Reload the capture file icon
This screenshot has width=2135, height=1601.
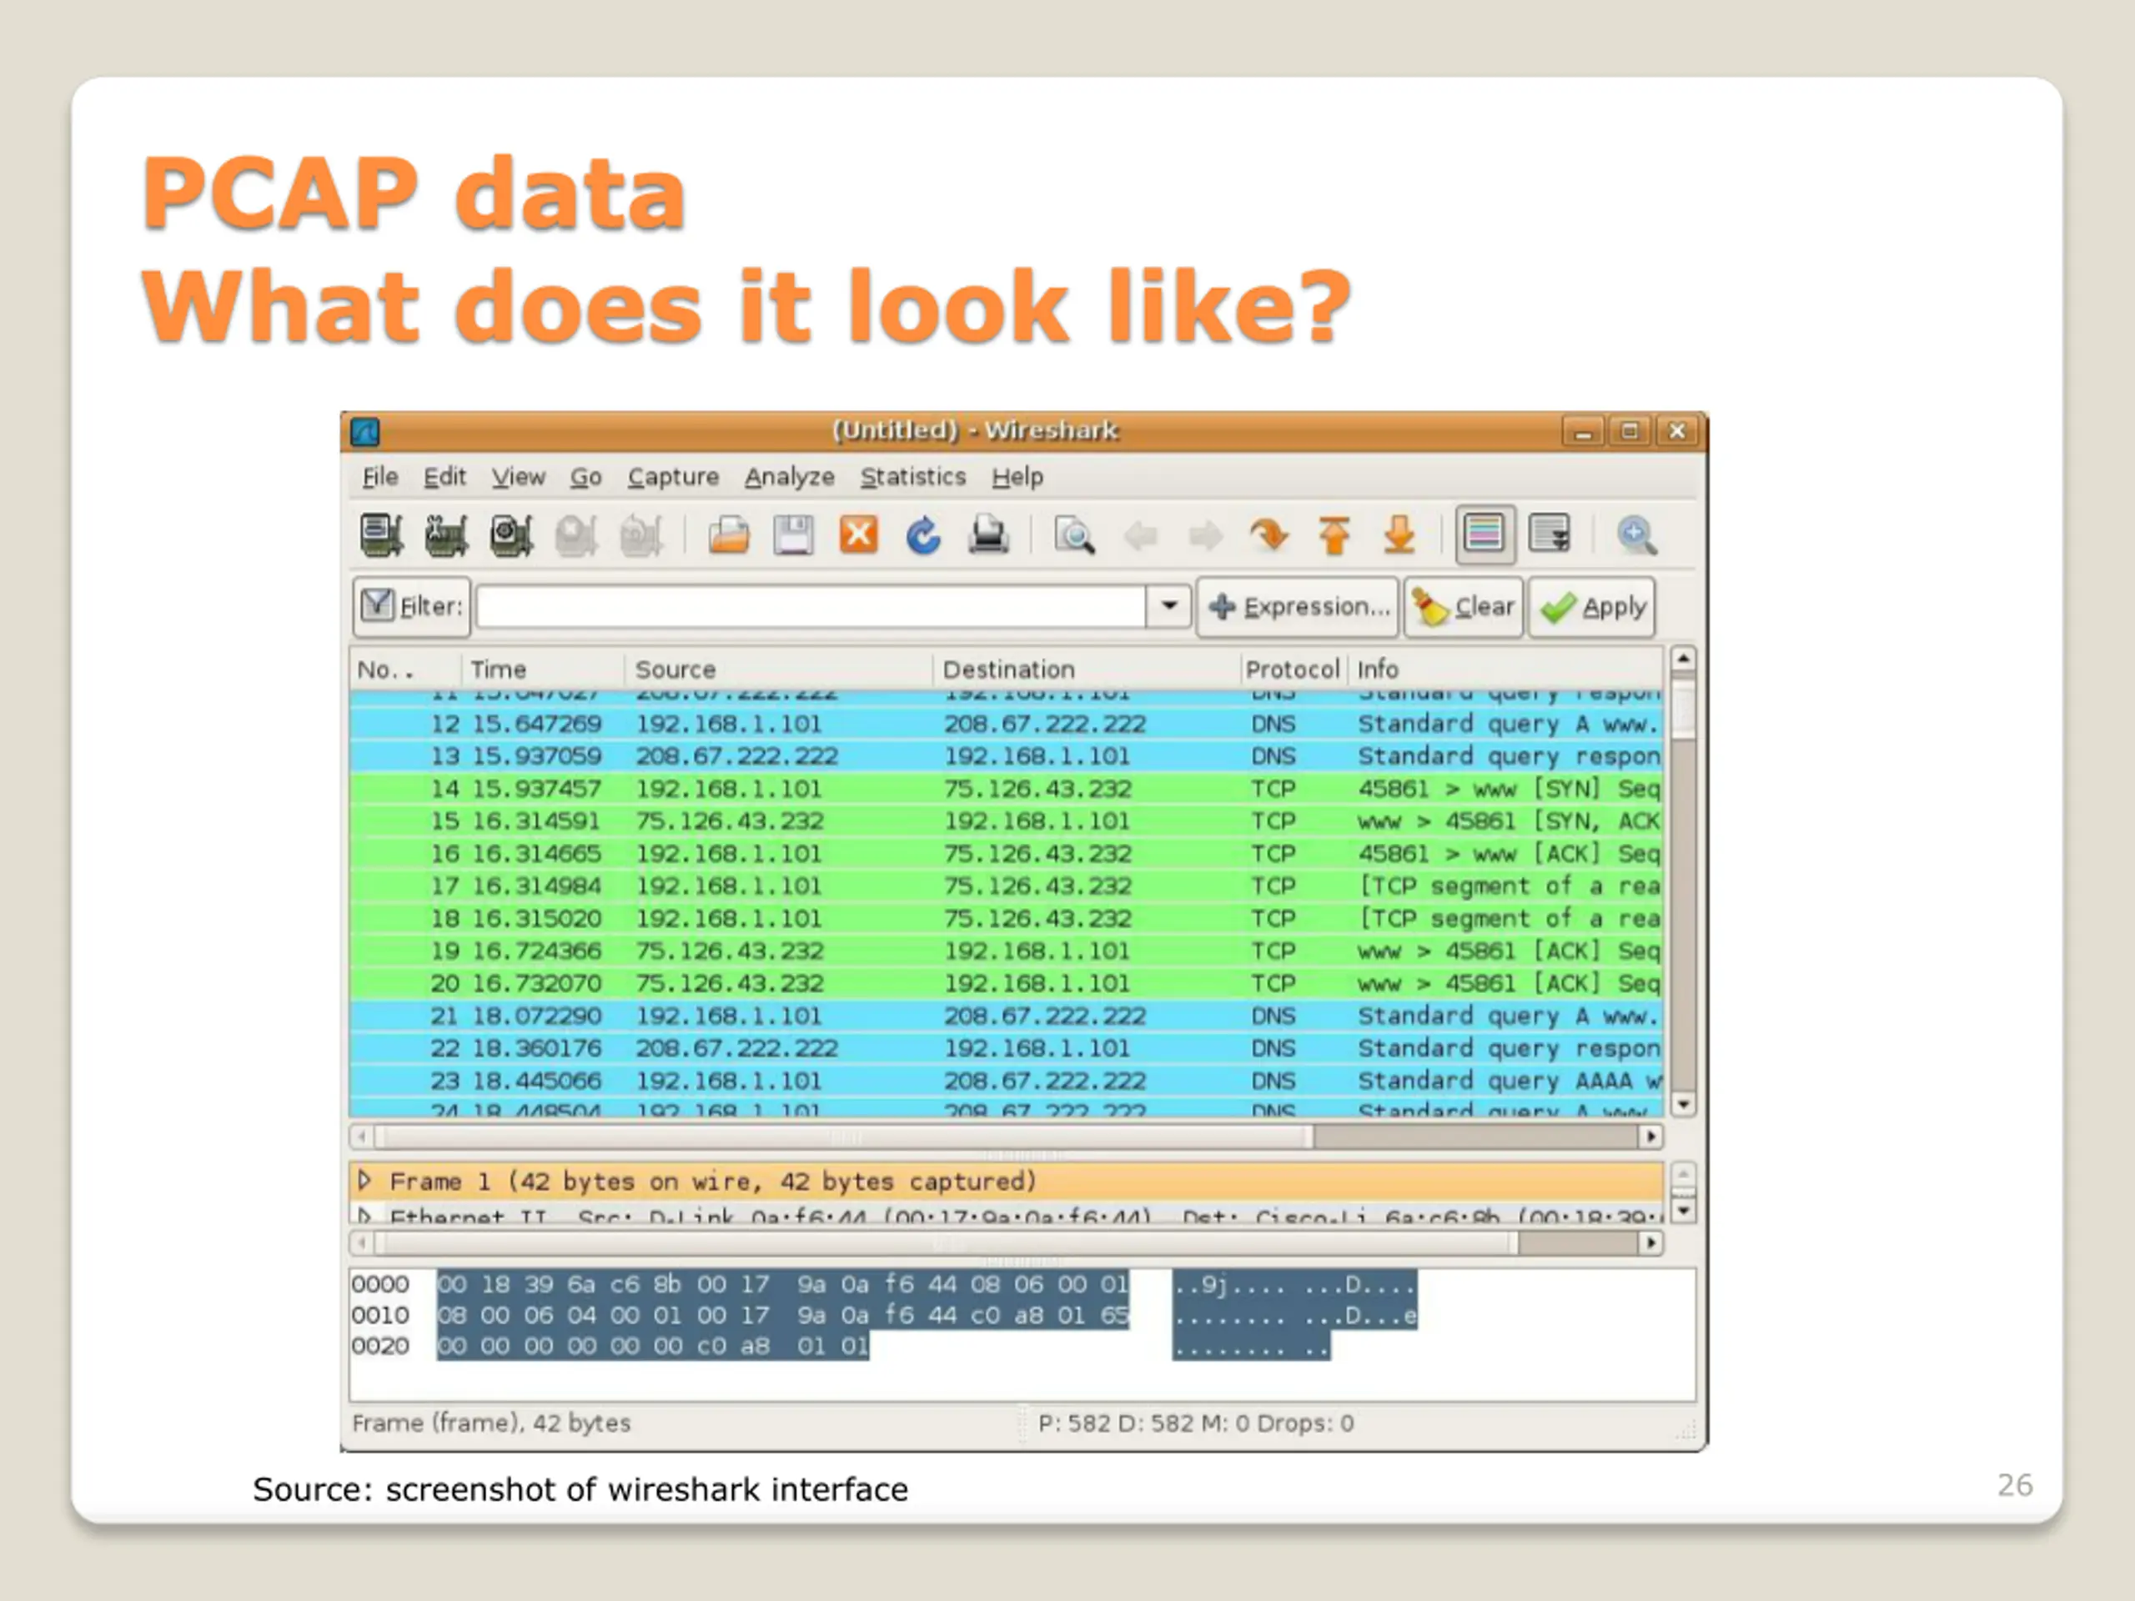tap(924, 535)
